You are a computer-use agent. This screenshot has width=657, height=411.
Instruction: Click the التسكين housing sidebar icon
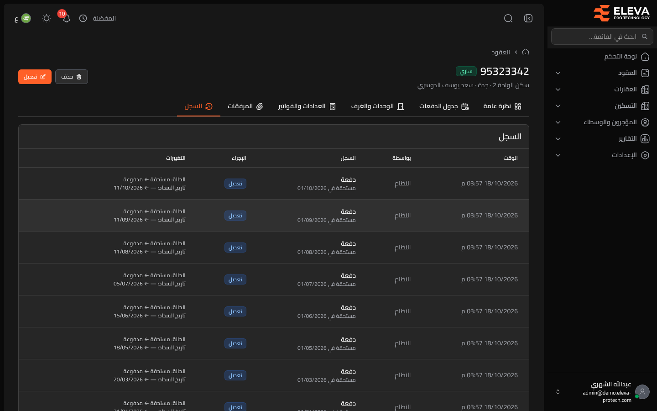(x=645, y=106)
